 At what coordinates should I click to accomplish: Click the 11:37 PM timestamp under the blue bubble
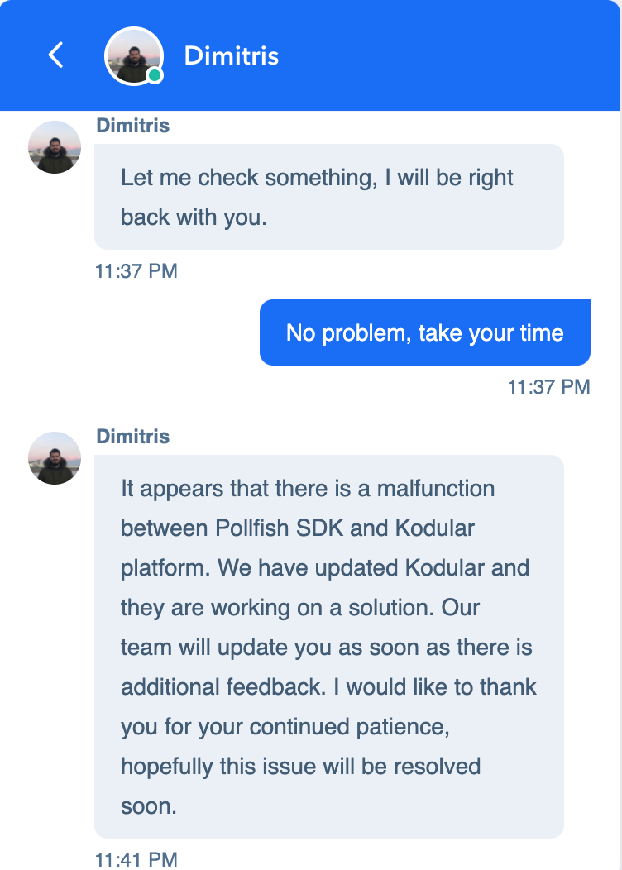(548, 386)
